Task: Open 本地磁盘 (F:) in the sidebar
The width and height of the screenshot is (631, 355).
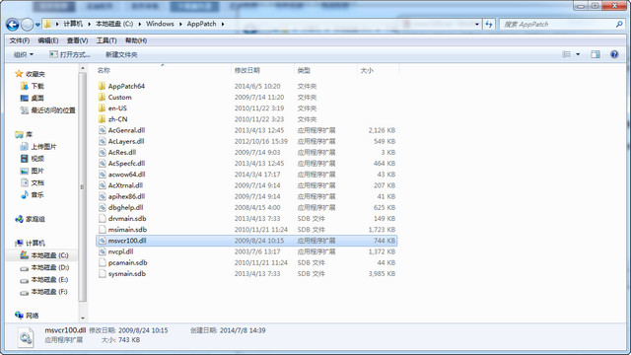Action: click(x=44, y=292)
